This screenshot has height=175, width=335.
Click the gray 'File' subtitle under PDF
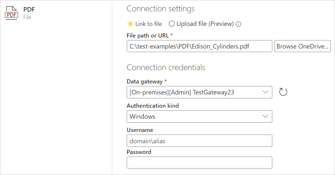point(27,17)
